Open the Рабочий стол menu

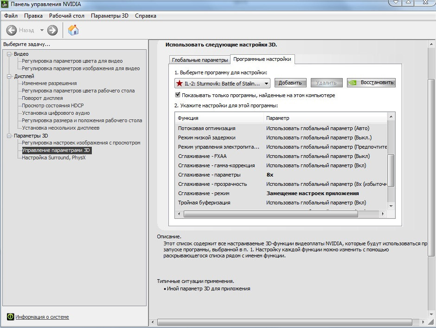click(x=67, y=16)
